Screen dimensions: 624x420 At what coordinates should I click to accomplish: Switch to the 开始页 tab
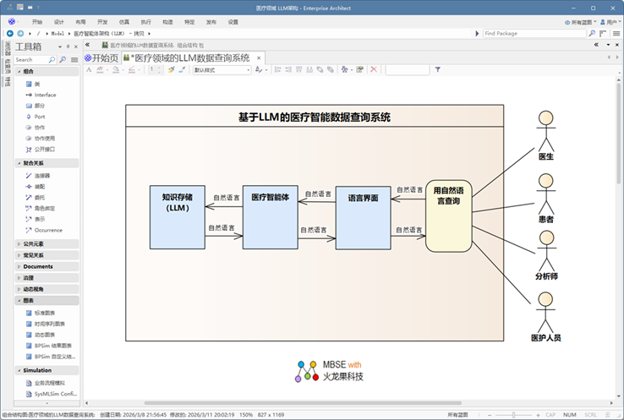[x=101, y=57]
